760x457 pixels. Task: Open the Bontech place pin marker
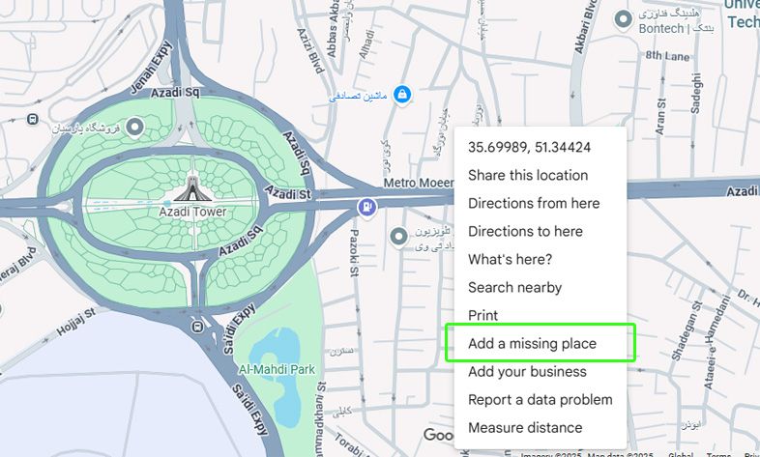pos(623,20)
